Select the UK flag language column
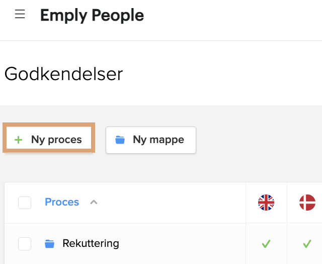Viewport: 322px width, 264px height. coord(266,203)
